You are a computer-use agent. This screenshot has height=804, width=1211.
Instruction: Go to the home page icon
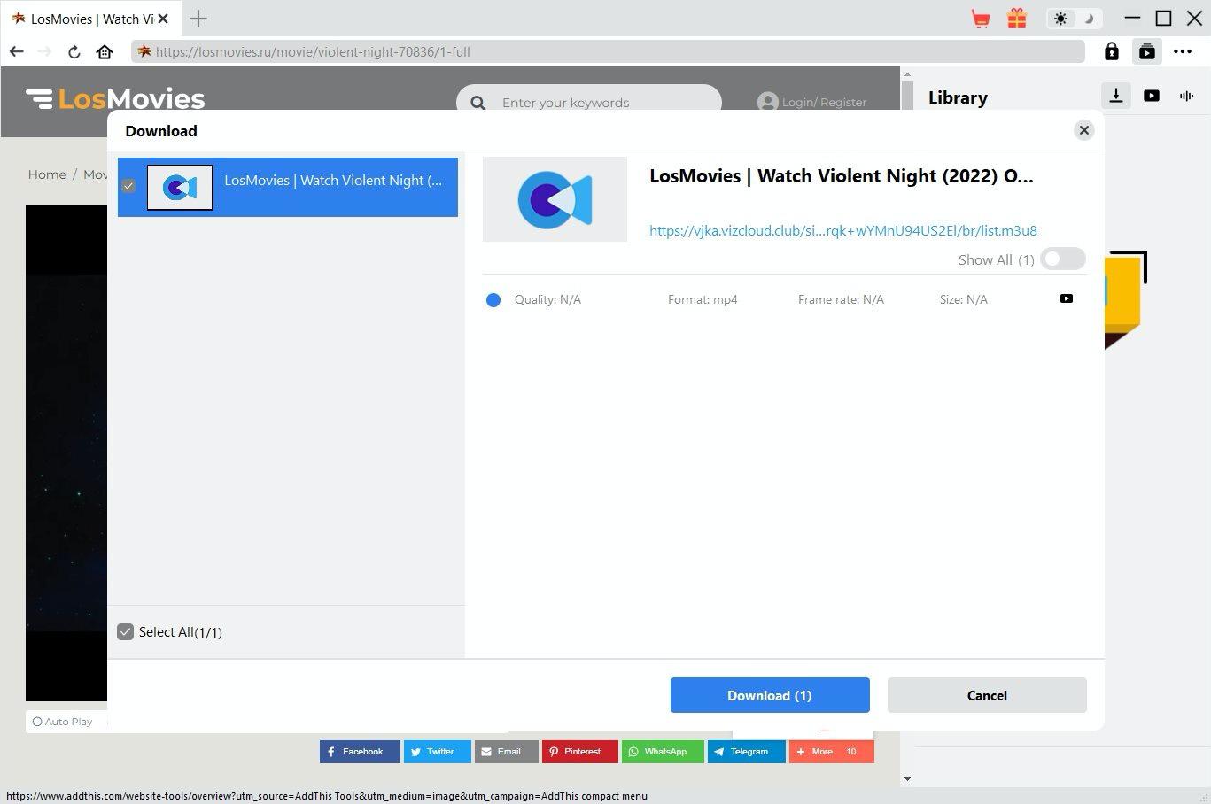105,51
